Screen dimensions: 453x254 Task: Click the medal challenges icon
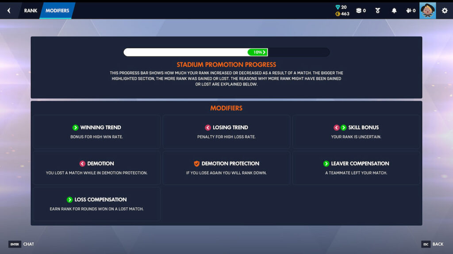click(377, 10)
